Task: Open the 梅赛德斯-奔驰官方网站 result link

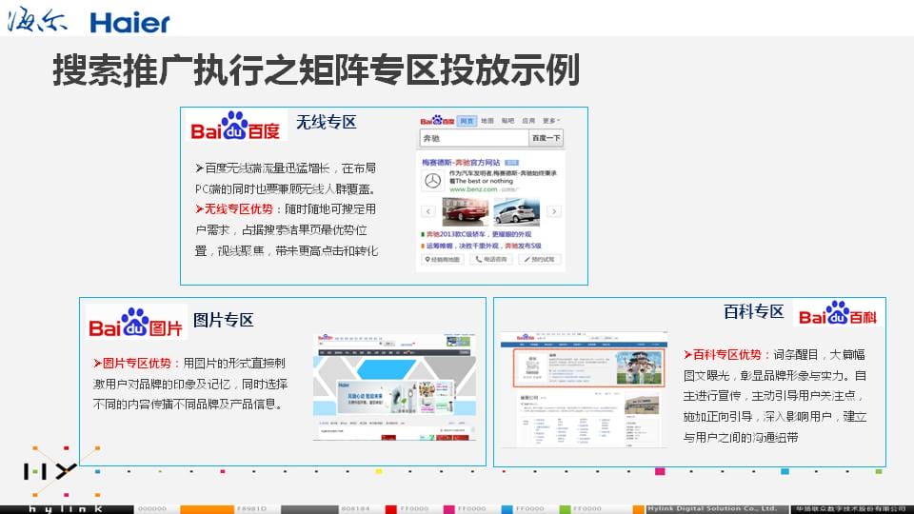Action: (461, 163)
